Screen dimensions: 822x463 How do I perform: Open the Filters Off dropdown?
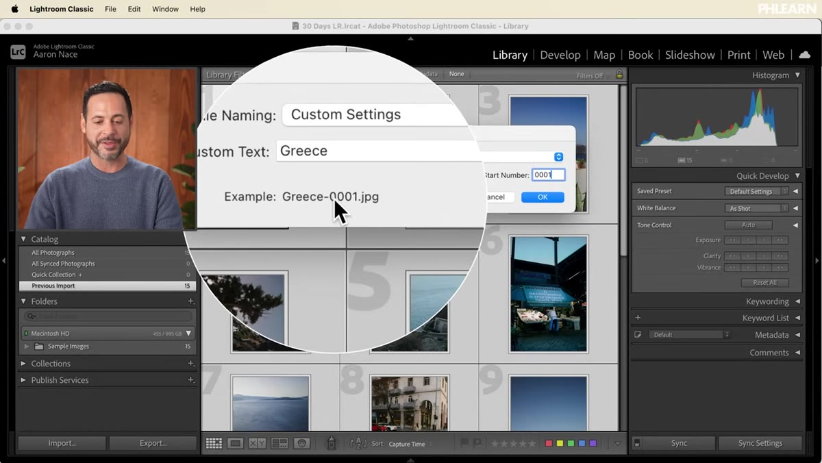coord(593,75)
